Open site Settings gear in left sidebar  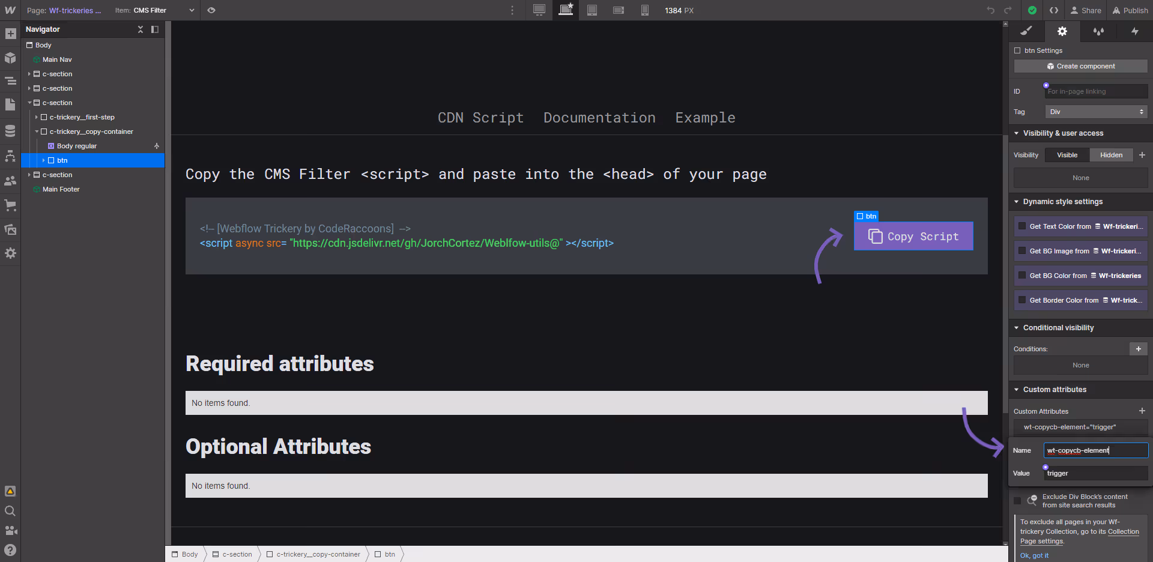(10, 253)
